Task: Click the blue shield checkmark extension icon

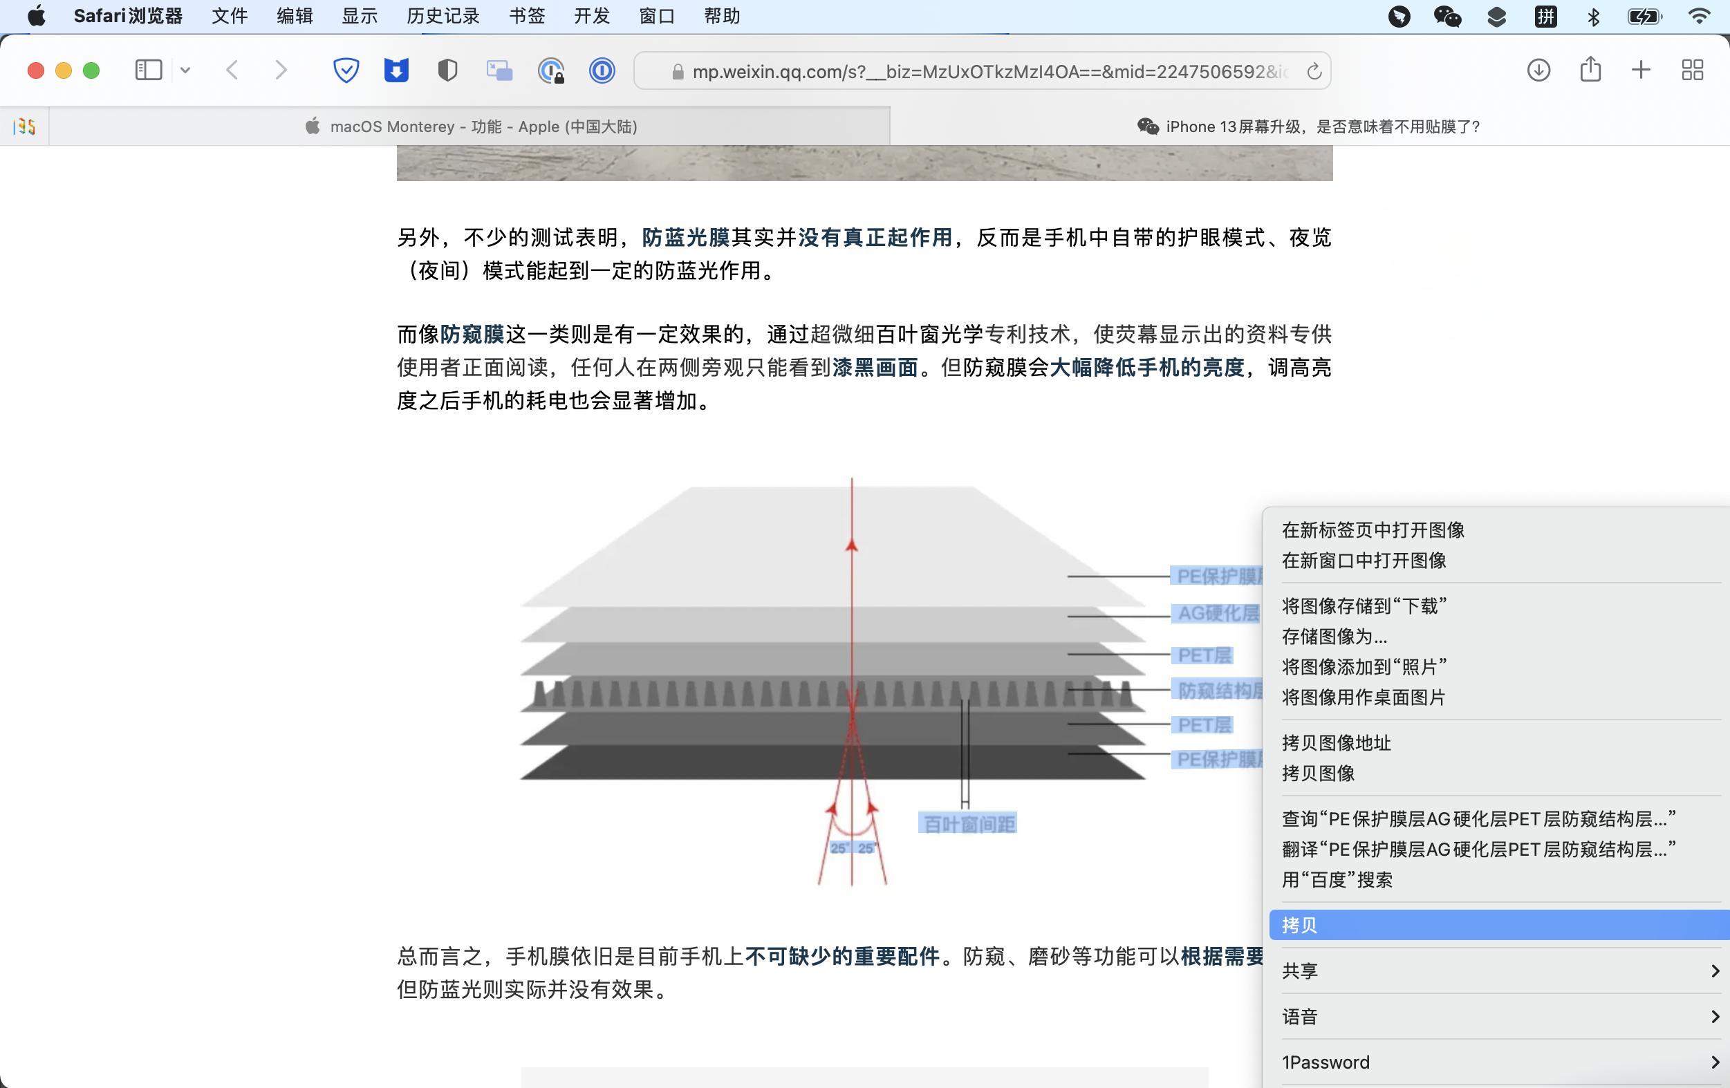Action: [x=346, y=71]
